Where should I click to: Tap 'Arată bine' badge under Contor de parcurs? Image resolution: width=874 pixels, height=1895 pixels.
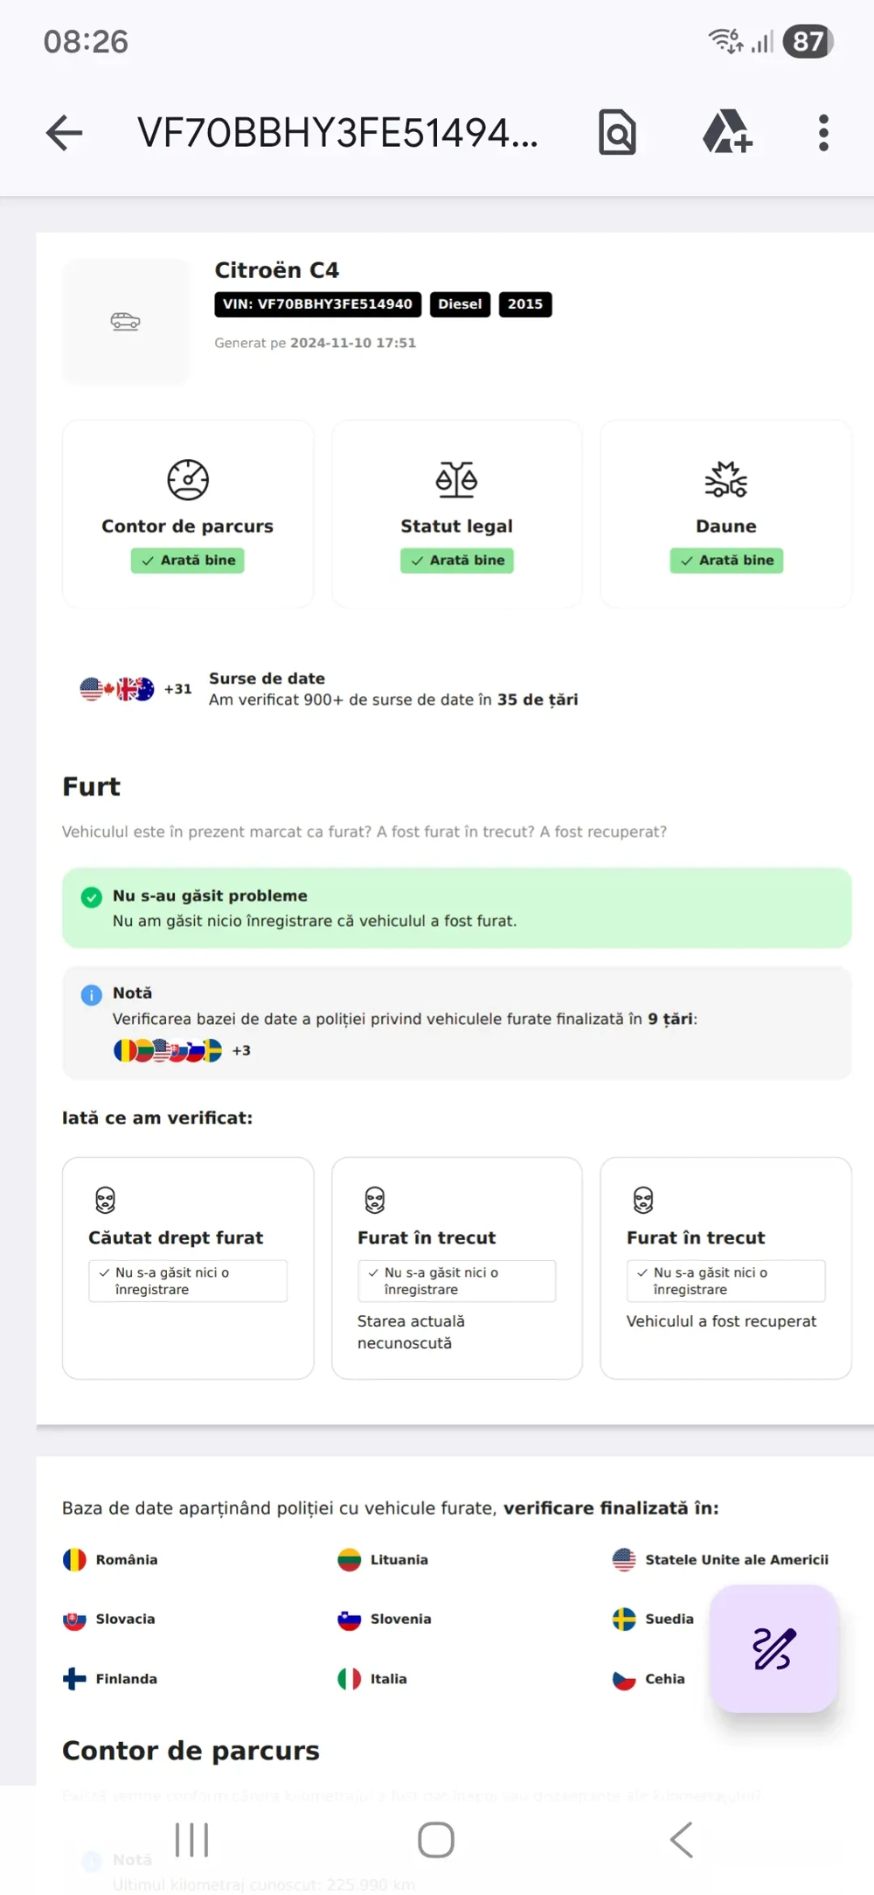(x=188, y=561)
